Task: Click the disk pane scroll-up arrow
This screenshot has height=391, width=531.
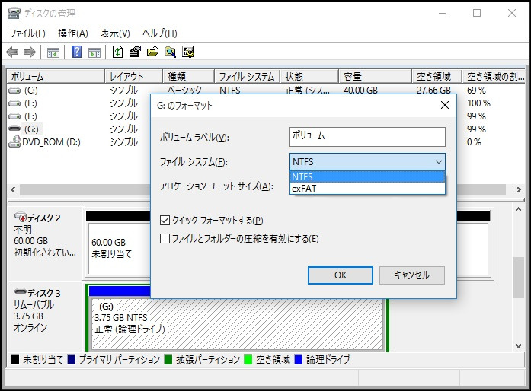Action: pos(518,210)
